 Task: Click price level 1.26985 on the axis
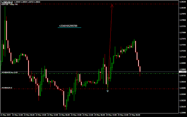point(183,63)
